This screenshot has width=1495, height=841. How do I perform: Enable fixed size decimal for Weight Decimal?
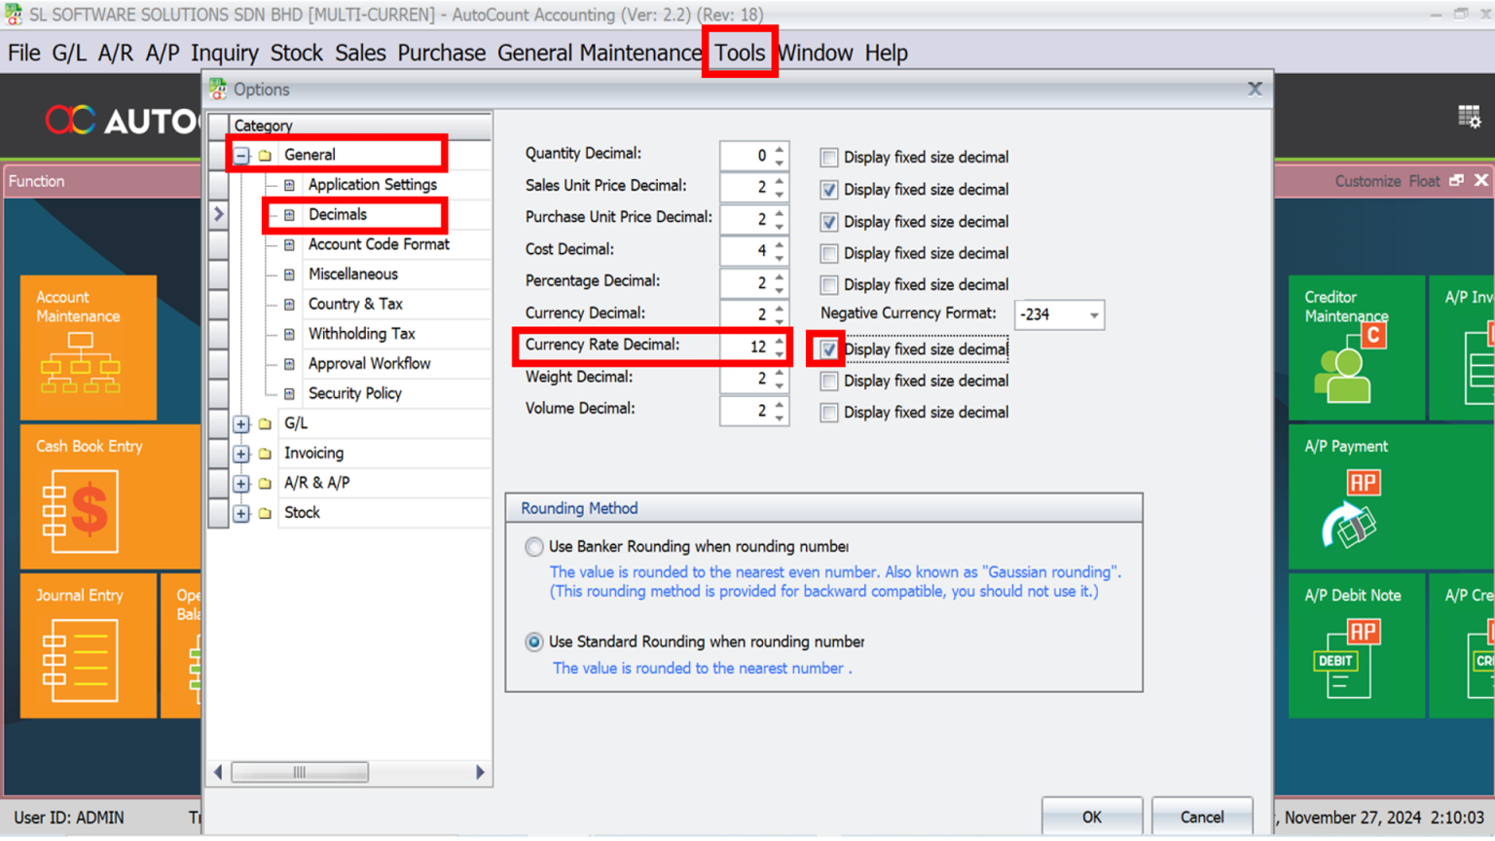(828, 382)
